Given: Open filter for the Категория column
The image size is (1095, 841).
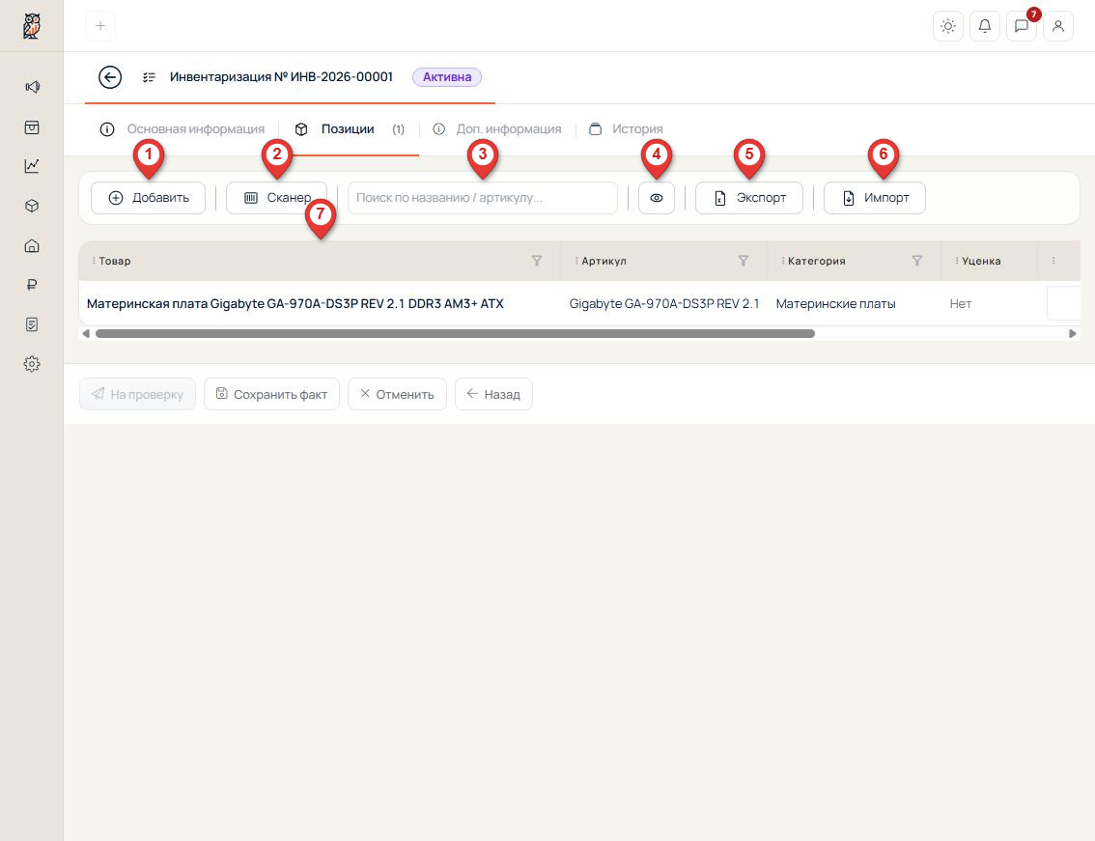Looking at the screenshot, I should (917, 261).
